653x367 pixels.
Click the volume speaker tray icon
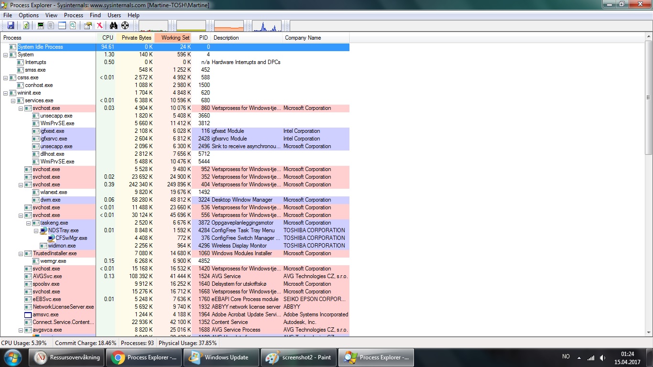click(603, 357)
